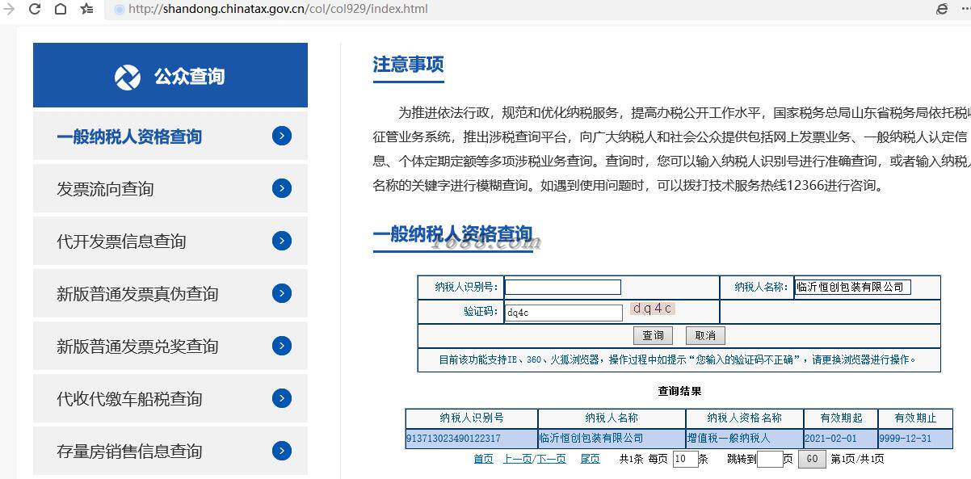Click arrow icon beside 代收代缴车船税查询
The image size is (971, 479).
(282, 398)
